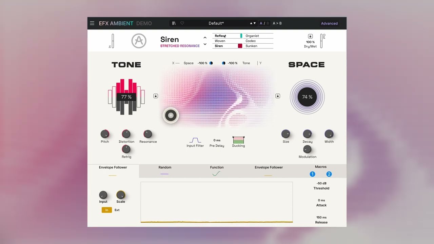This screenshot has height=244, width=434.
Task: Click the -100 % Tone Y value
Action: (x=232, y=63)
